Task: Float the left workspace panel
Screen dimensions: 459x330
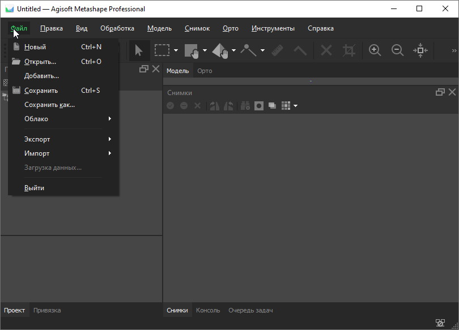Action: tap(144, 69)
